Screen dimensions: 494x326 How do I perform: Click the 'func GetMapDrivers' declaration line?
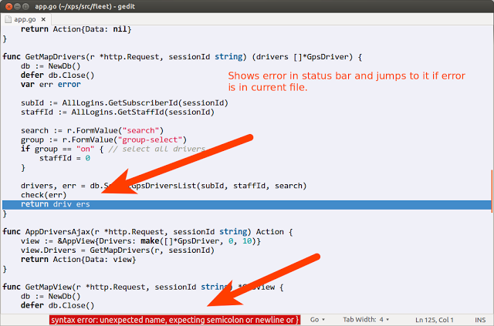(x=182, y=57)
